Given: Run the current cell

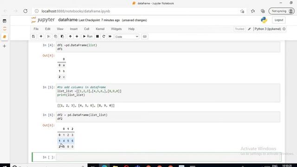Looking at the screenshot, I should point(88,36).
